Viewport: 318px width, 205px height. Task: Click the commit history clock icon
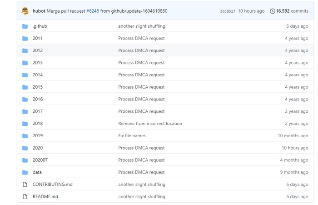click(272, 11)
